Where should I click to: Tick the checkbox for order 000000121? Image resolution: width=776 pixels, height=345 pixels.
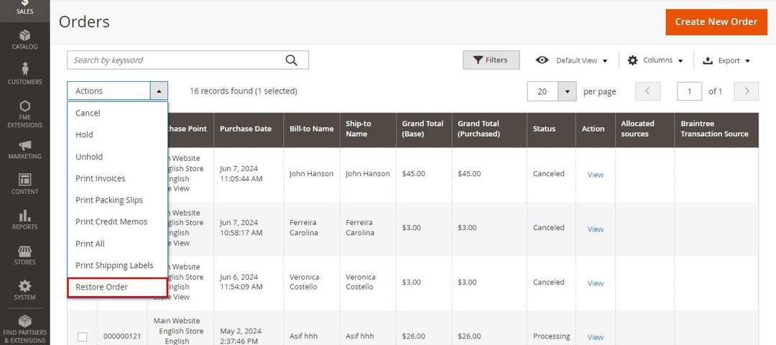[x=82, y=336]
